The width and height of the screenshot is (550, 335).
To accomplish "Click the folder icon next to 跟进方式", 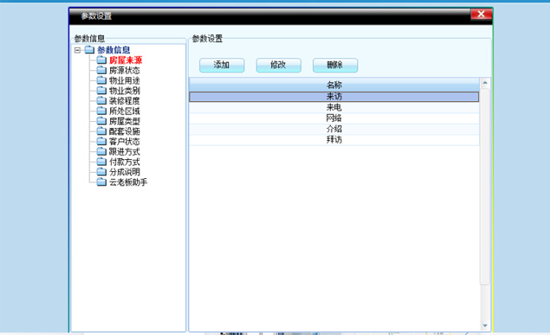I will (x=101, y=151).
